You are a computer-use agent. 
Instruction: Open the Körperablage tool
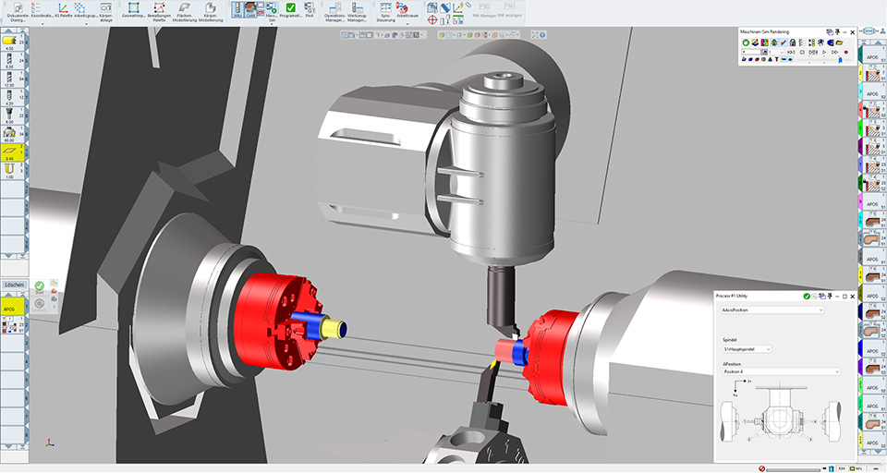click(105, 11)
